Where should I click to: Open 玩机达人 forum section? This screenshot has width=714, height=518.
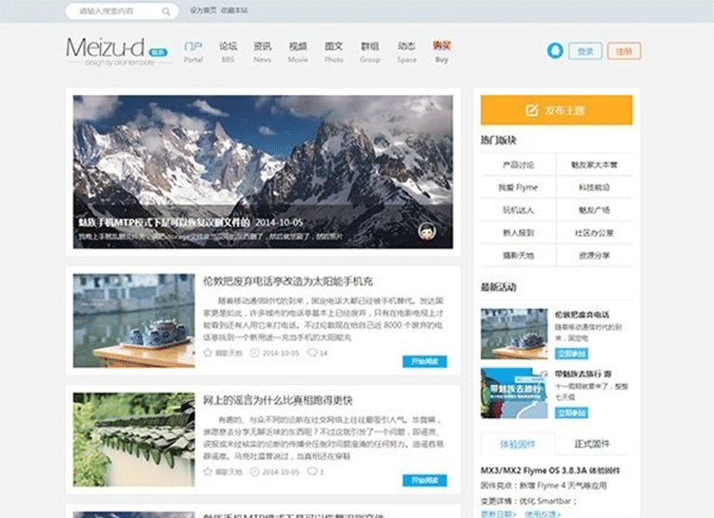point(518,210)
